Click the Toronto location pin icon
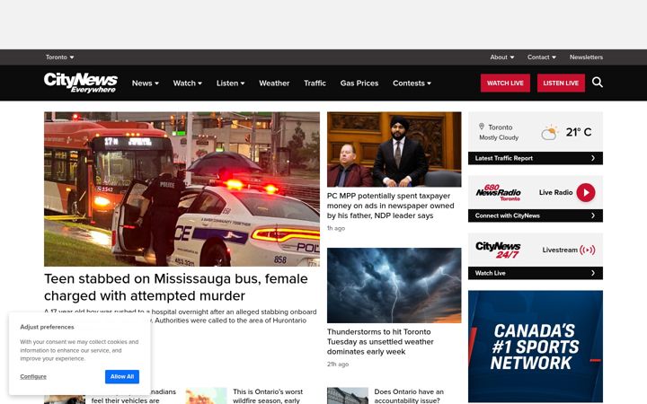This screenshot has height=404, width=647. pyautogui.click(x=481, y=127)
